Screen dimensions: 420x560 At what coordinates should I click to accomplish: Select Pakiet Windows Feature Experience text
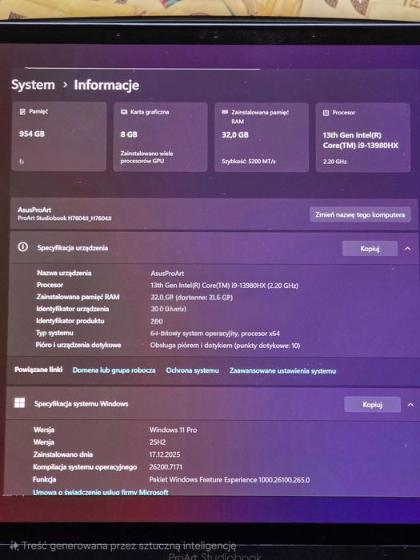230,480
